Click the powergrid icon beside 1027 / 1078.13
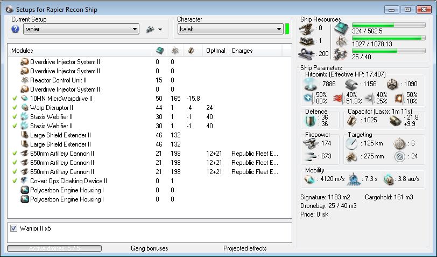437x257 pixels. 341,41
